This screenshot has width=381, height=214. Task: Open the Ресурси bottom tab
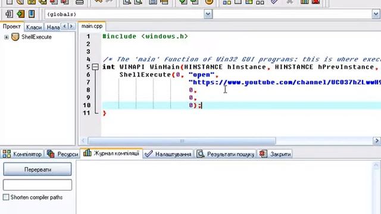63,154
